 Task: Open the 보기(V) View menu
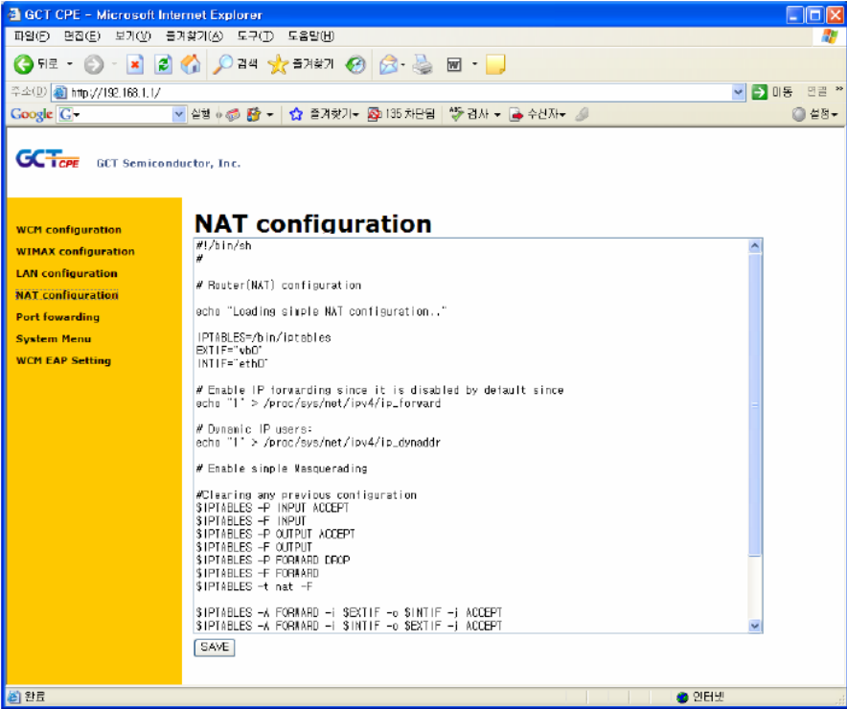point(133,36)
